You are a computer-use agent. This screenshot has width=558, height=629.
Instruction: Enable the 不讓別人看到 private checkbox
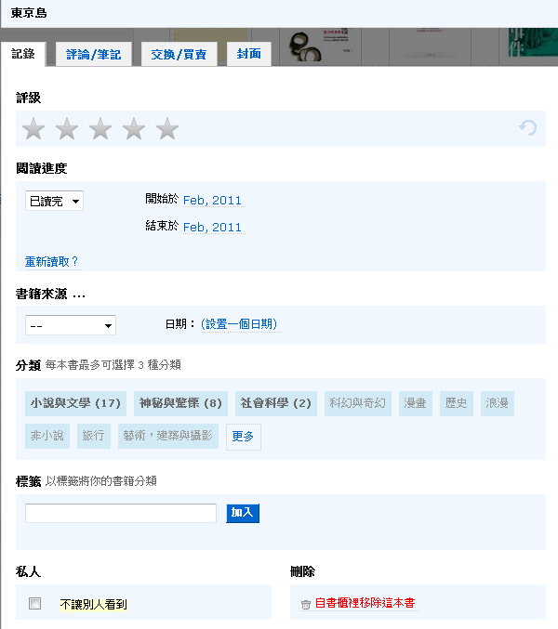click(x=35, y=603)
